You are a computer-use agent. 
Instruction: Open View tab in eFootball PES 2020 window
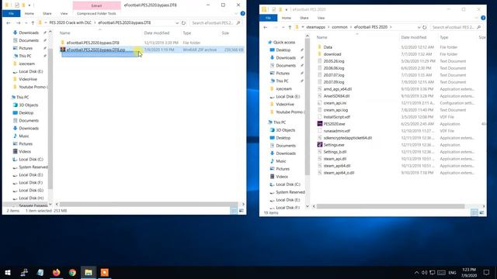pos(321,18)
